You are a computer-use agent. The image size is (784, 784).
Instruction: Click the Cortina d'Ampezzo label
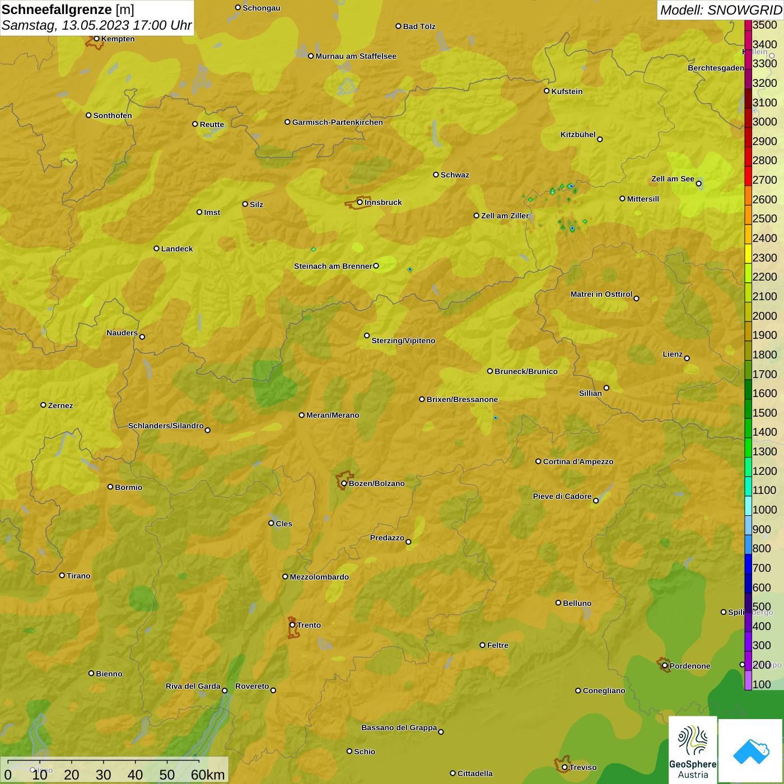tap(578, 461)
